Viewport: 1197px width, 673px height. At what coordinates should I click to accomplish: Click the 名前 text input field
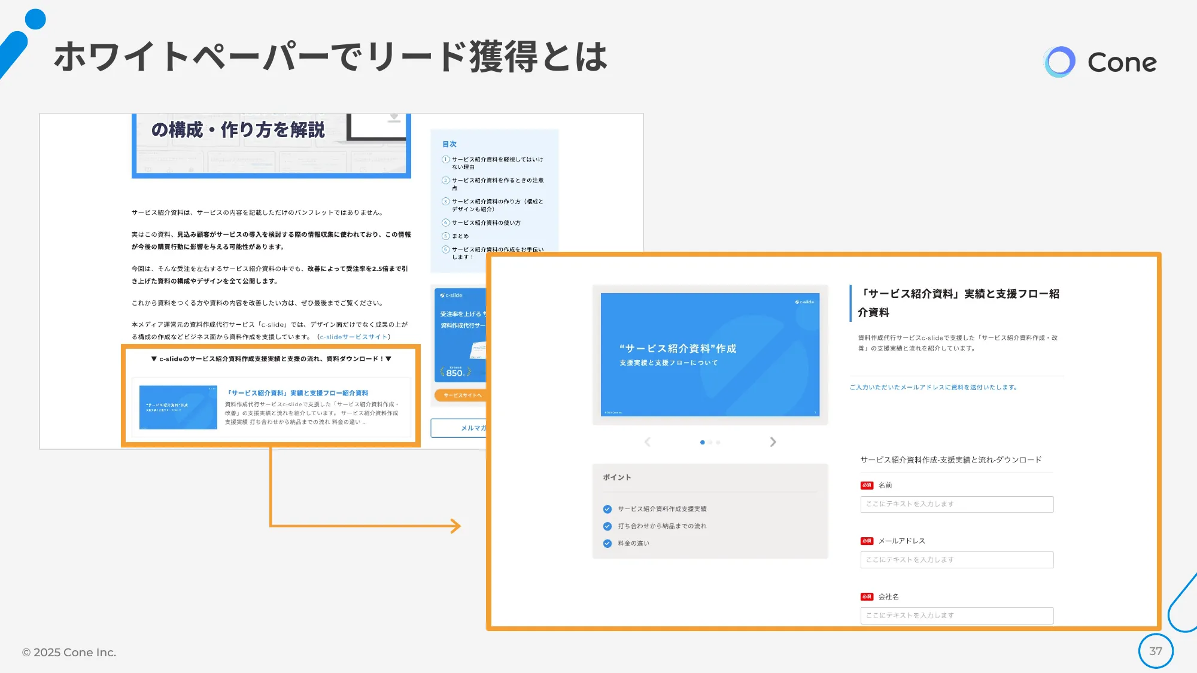pos(956,504)
